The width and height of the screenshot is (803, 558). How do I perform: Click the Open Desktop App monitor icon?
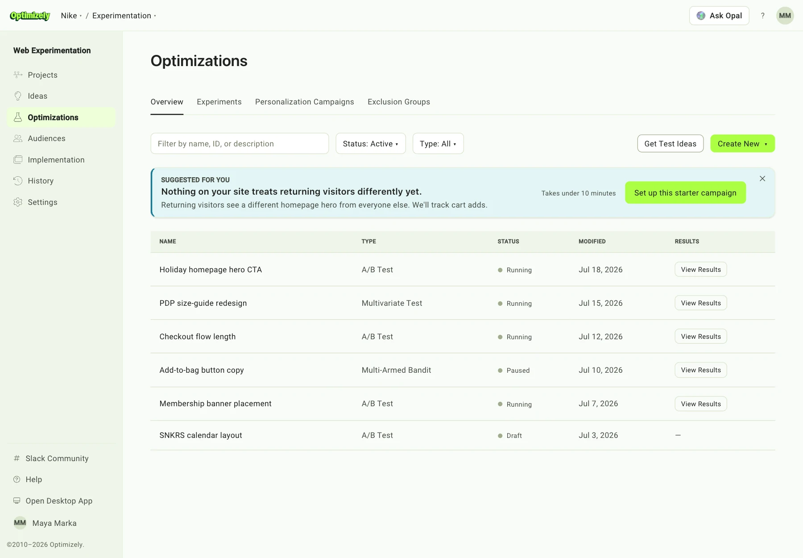pyautogui.click(x=17, y=501)
